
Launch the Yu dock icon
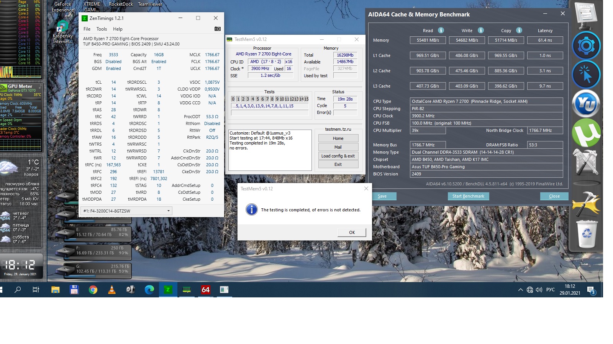(586, 104)
